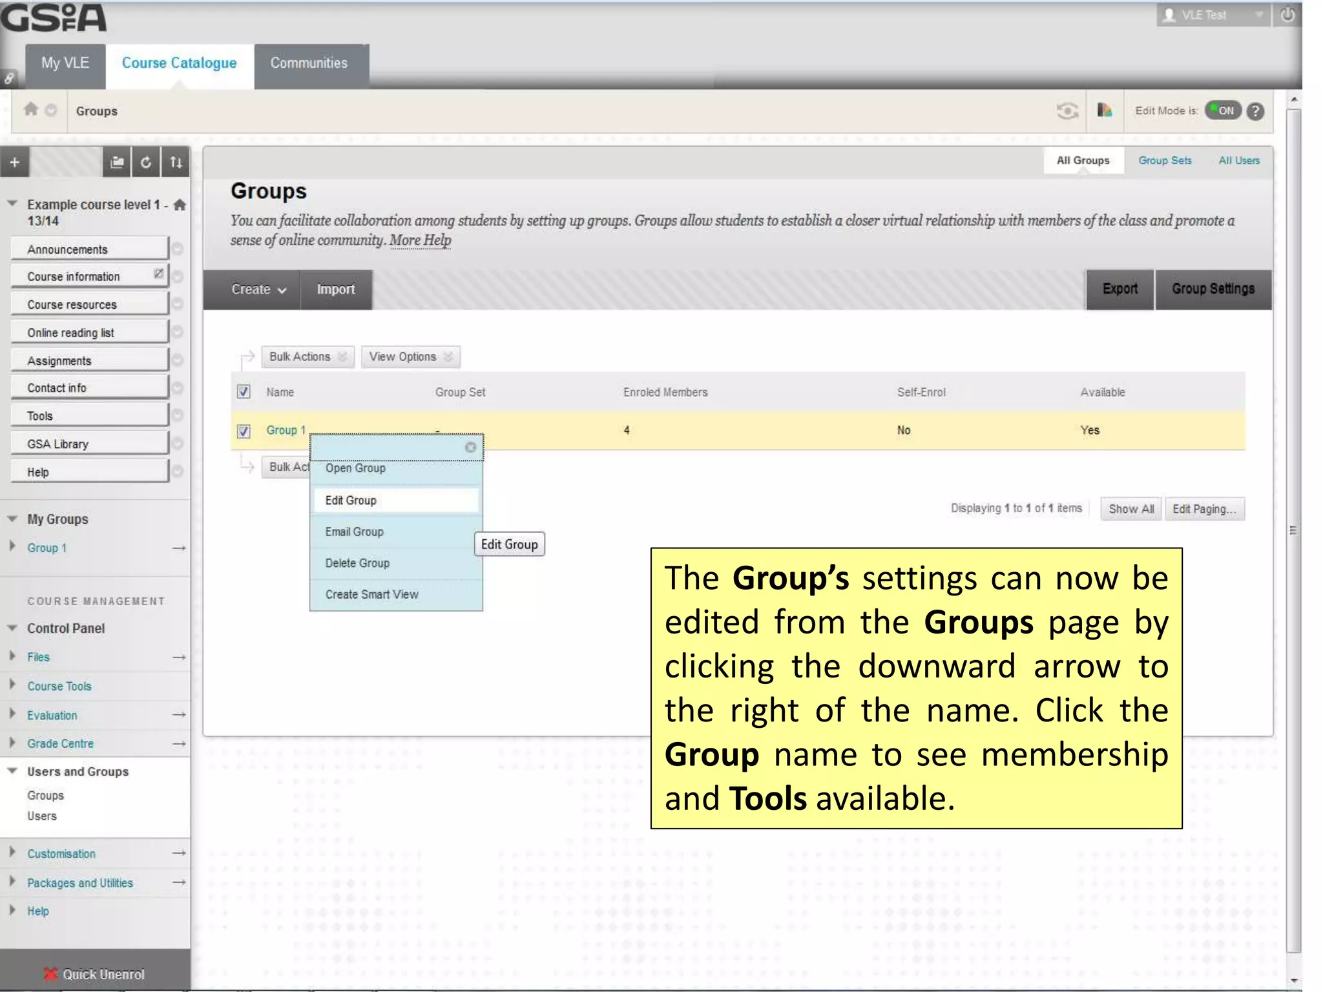Click the plus add menu item icon
This screenshot has height=992, width=1323.
(14, 162)
